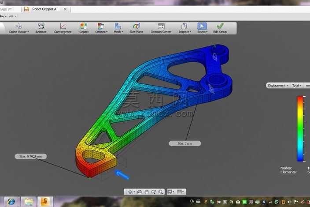Click the Fusion 360 taskbar icon

point(45,202)
